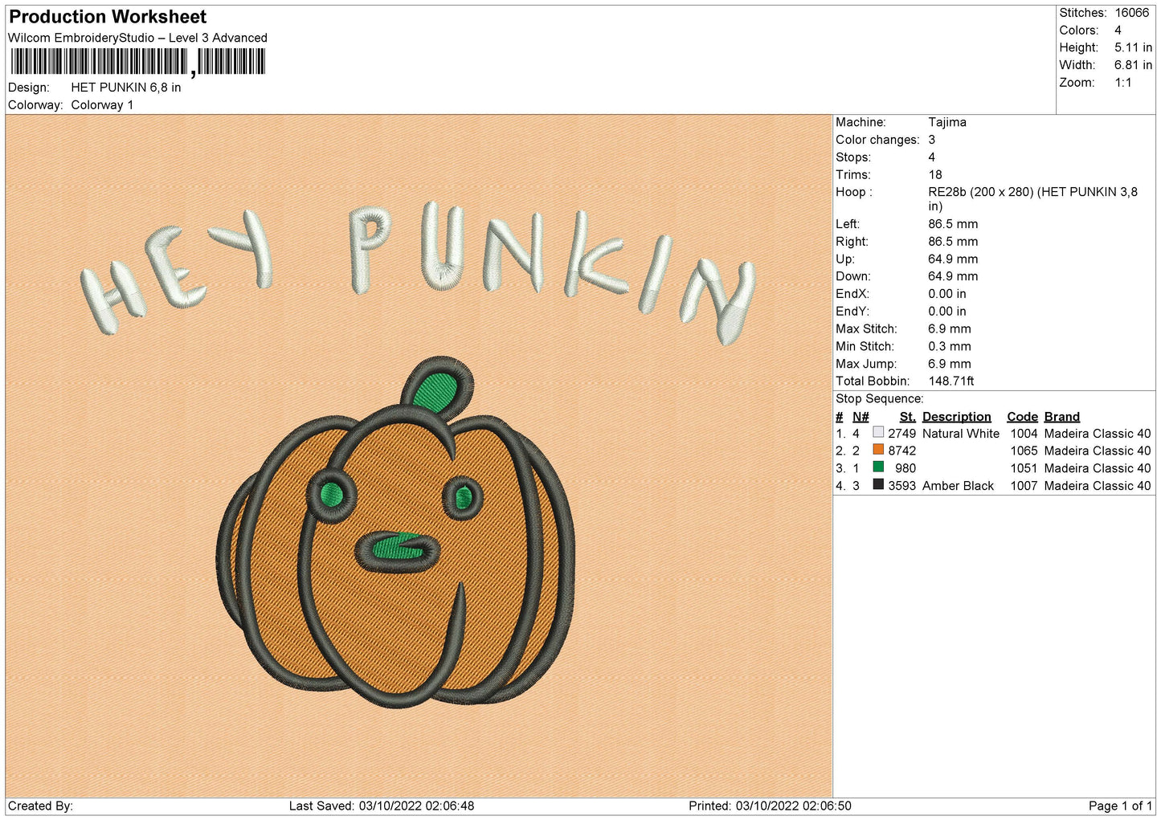Click the 'Colorway 1' value
This screenshot has height=820, width=1161.
[102, 105]
